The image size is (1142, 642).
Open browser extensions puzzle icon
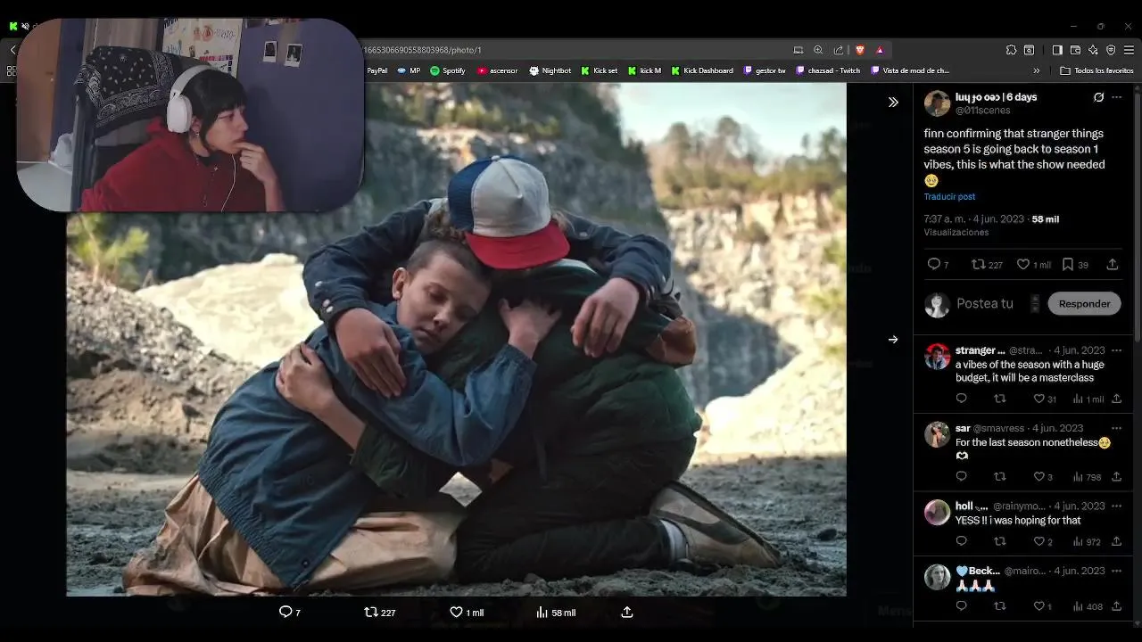[x=1011, y=50]
